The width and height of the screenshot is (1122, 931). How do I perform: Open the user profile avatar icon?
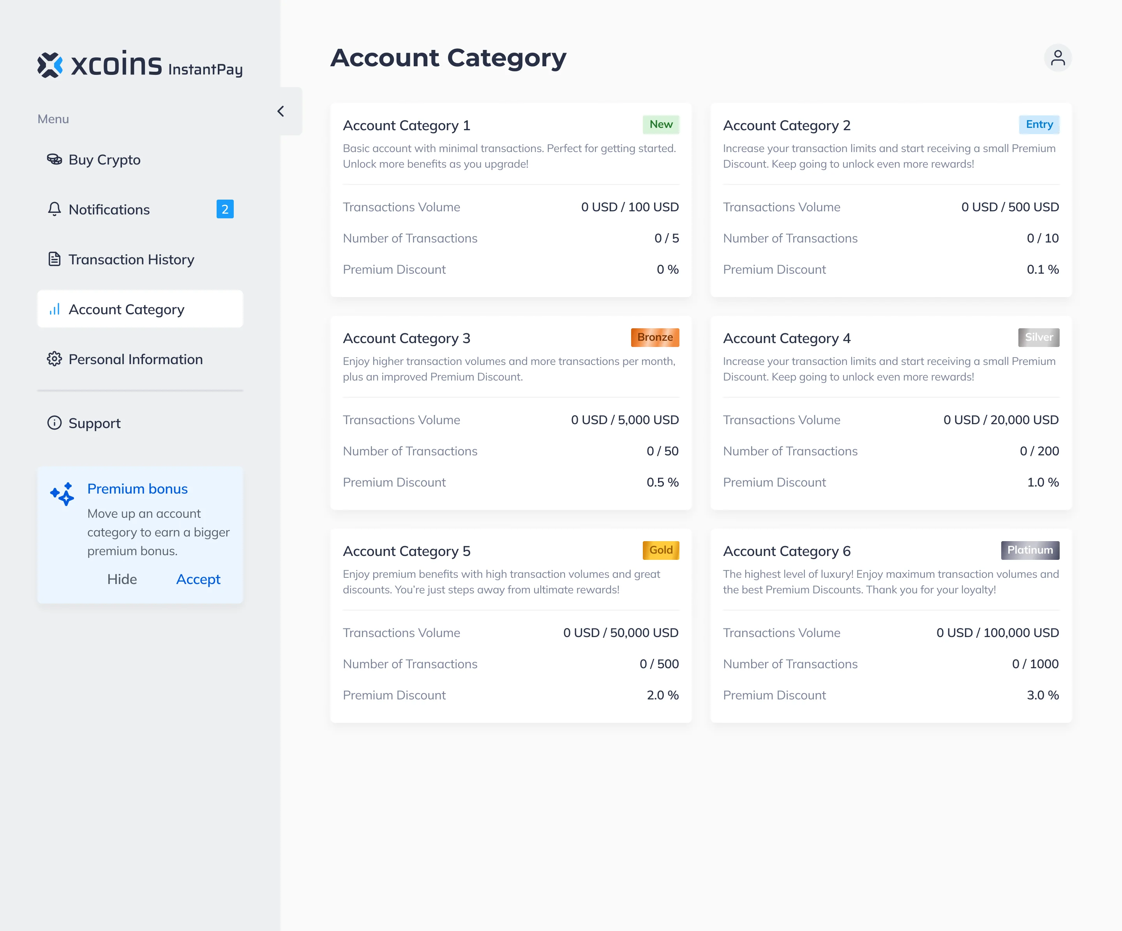pos(1057,58)
